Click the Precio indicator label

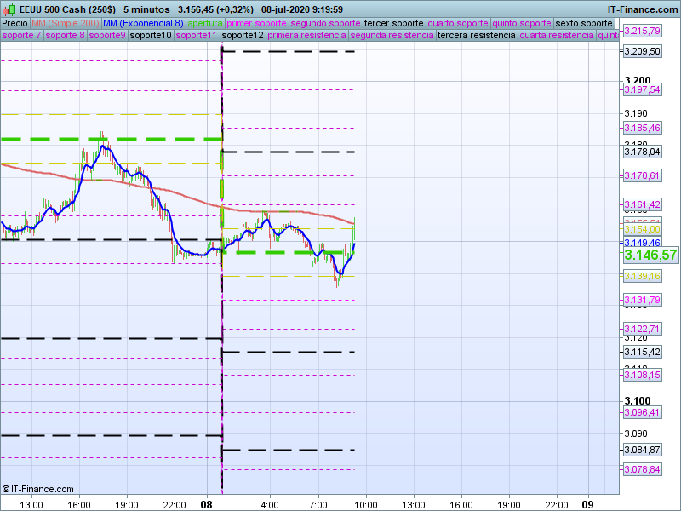(x=14, y=23)
